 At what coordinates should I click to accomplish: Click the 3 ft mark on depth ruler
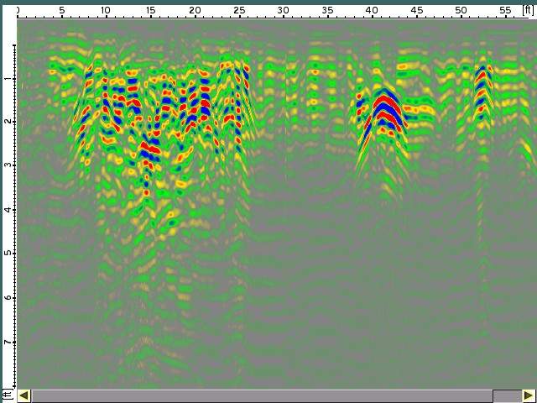(x=8, y=165)
